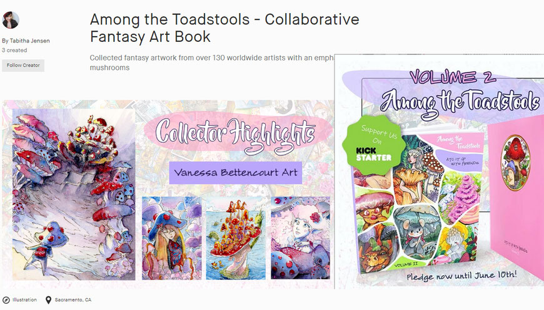Viewport: 544px width, 310px height.
Task: Open the blue mushroom hat girl artwork
Action: pyautogui.click(x=172, y=238)
